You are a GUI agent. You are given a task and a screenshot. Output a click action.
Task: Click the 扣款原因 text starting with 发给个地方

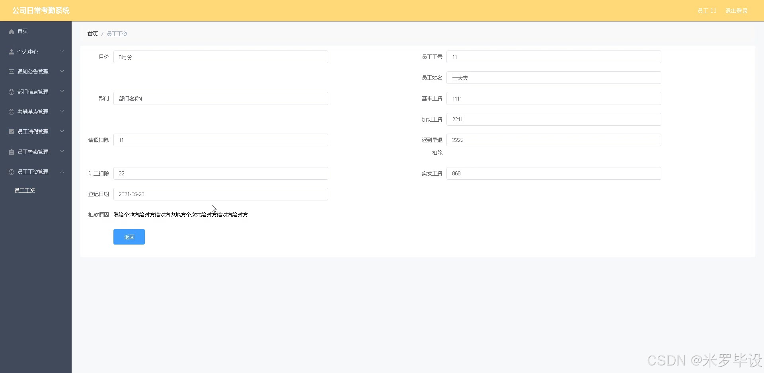click(x=181, y=215)
